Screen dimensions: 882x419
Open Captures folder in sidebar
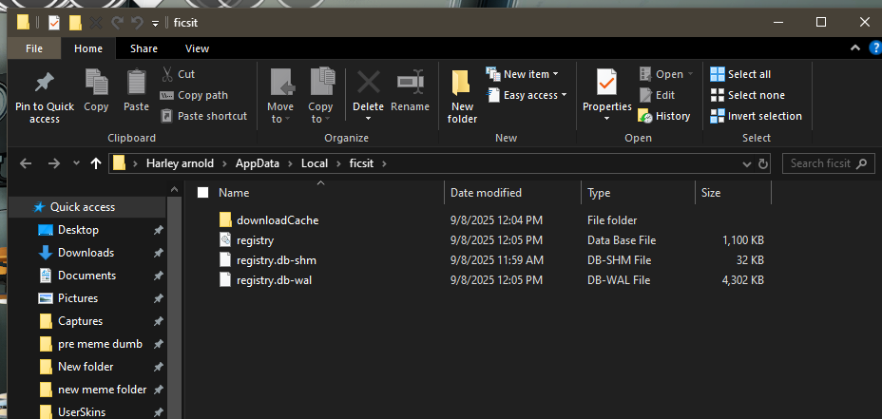[81, 321]
